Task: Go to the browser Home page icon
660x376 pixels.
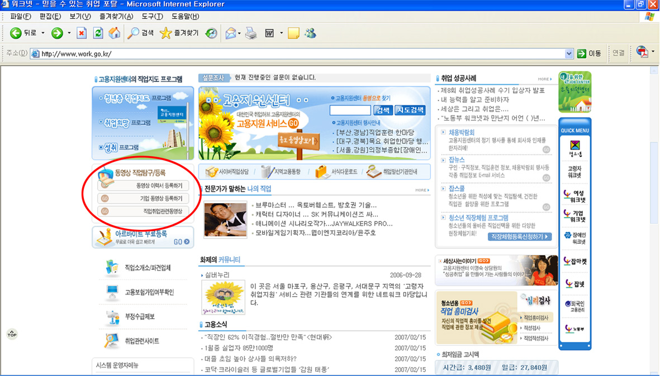Action: click(x=114, y=33)
